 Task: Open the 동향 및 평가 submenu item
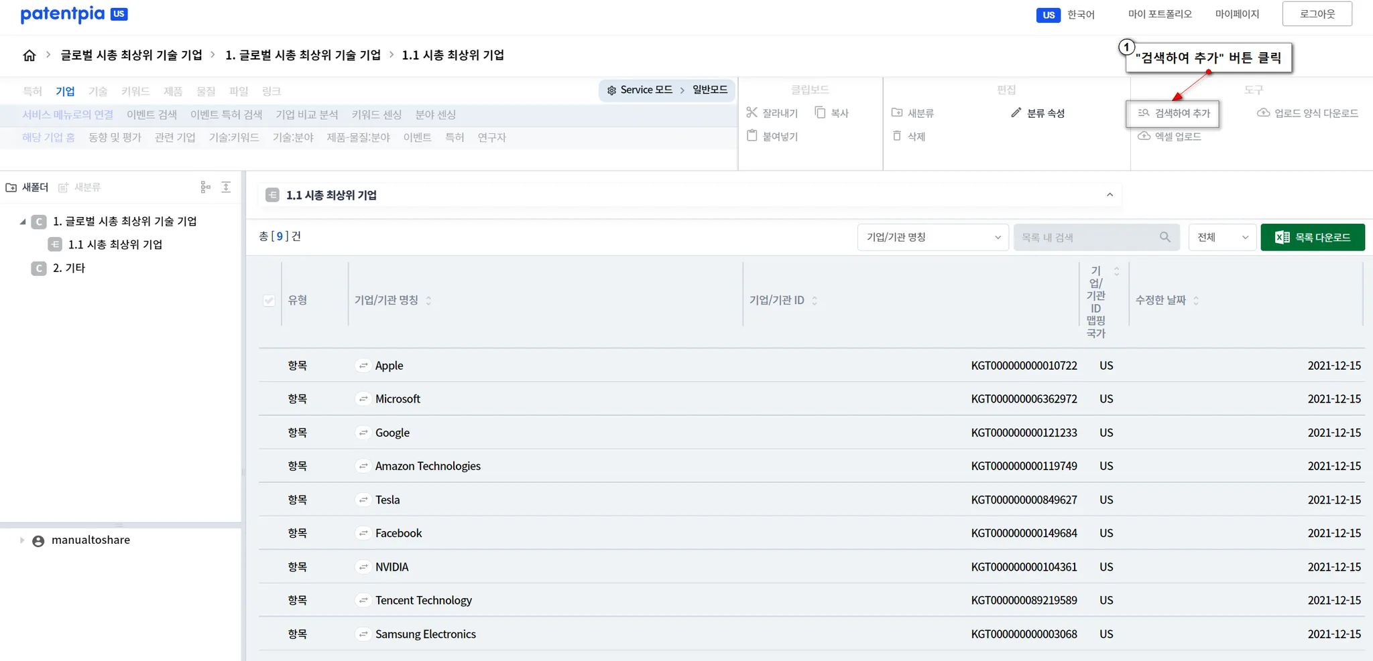coord(115,137)
